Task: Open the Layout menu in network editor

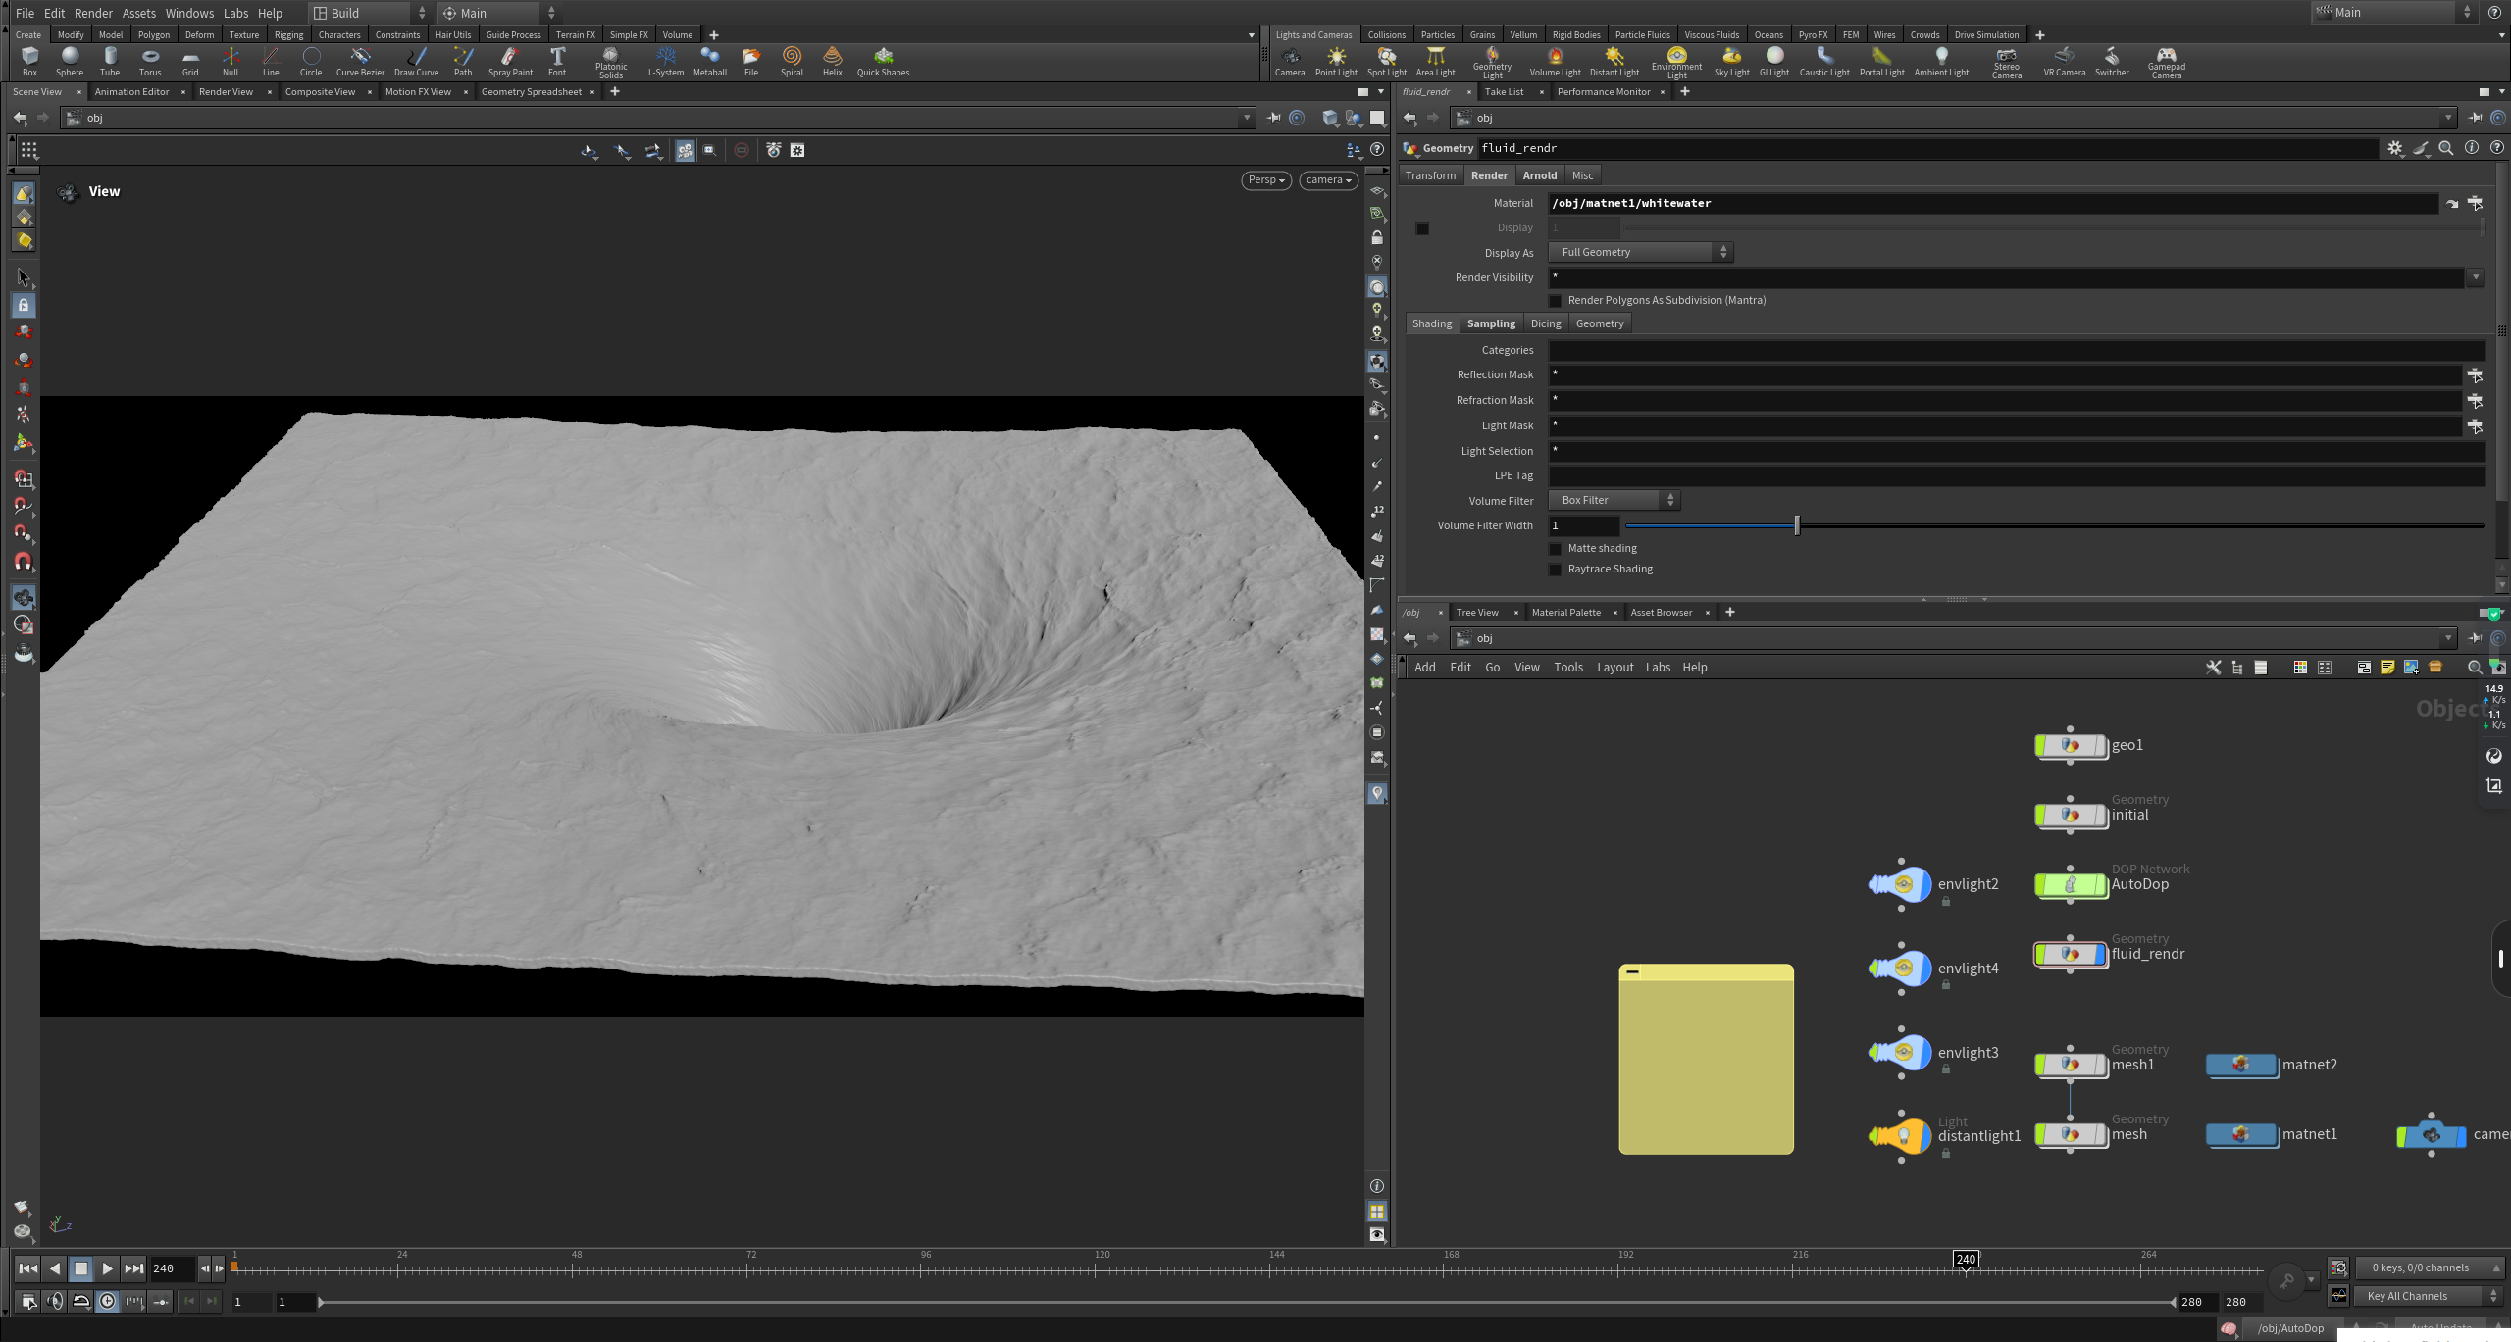Action: coord(1614,668)
